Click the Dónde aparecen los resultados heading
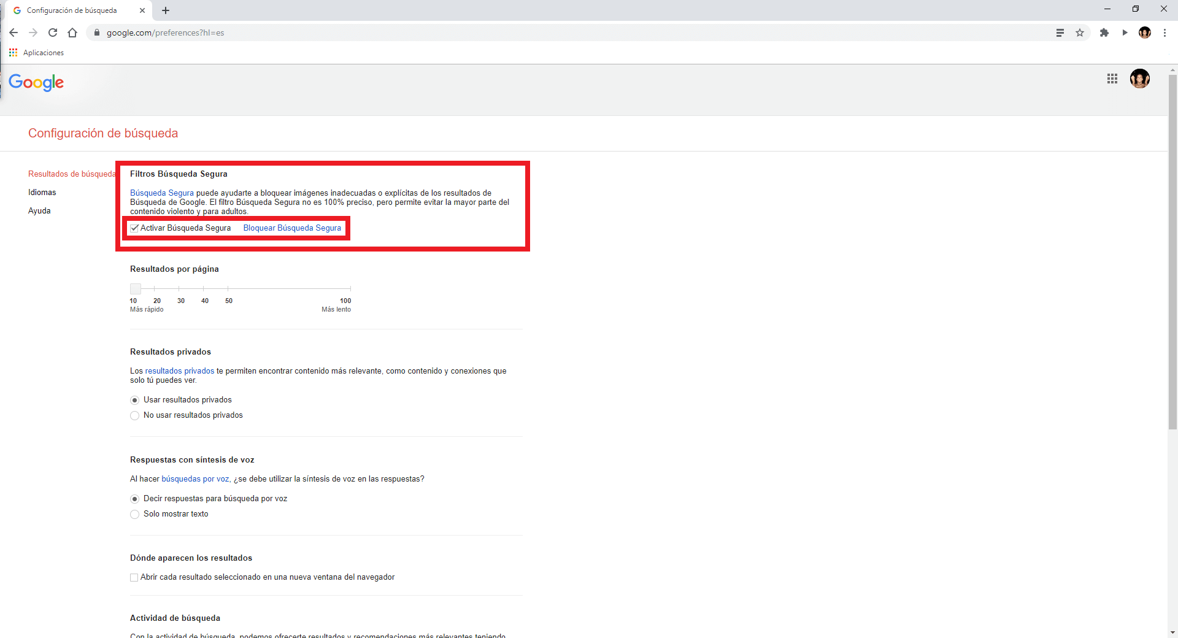This screenshot has width=1178, height=638. click(191, 558)
